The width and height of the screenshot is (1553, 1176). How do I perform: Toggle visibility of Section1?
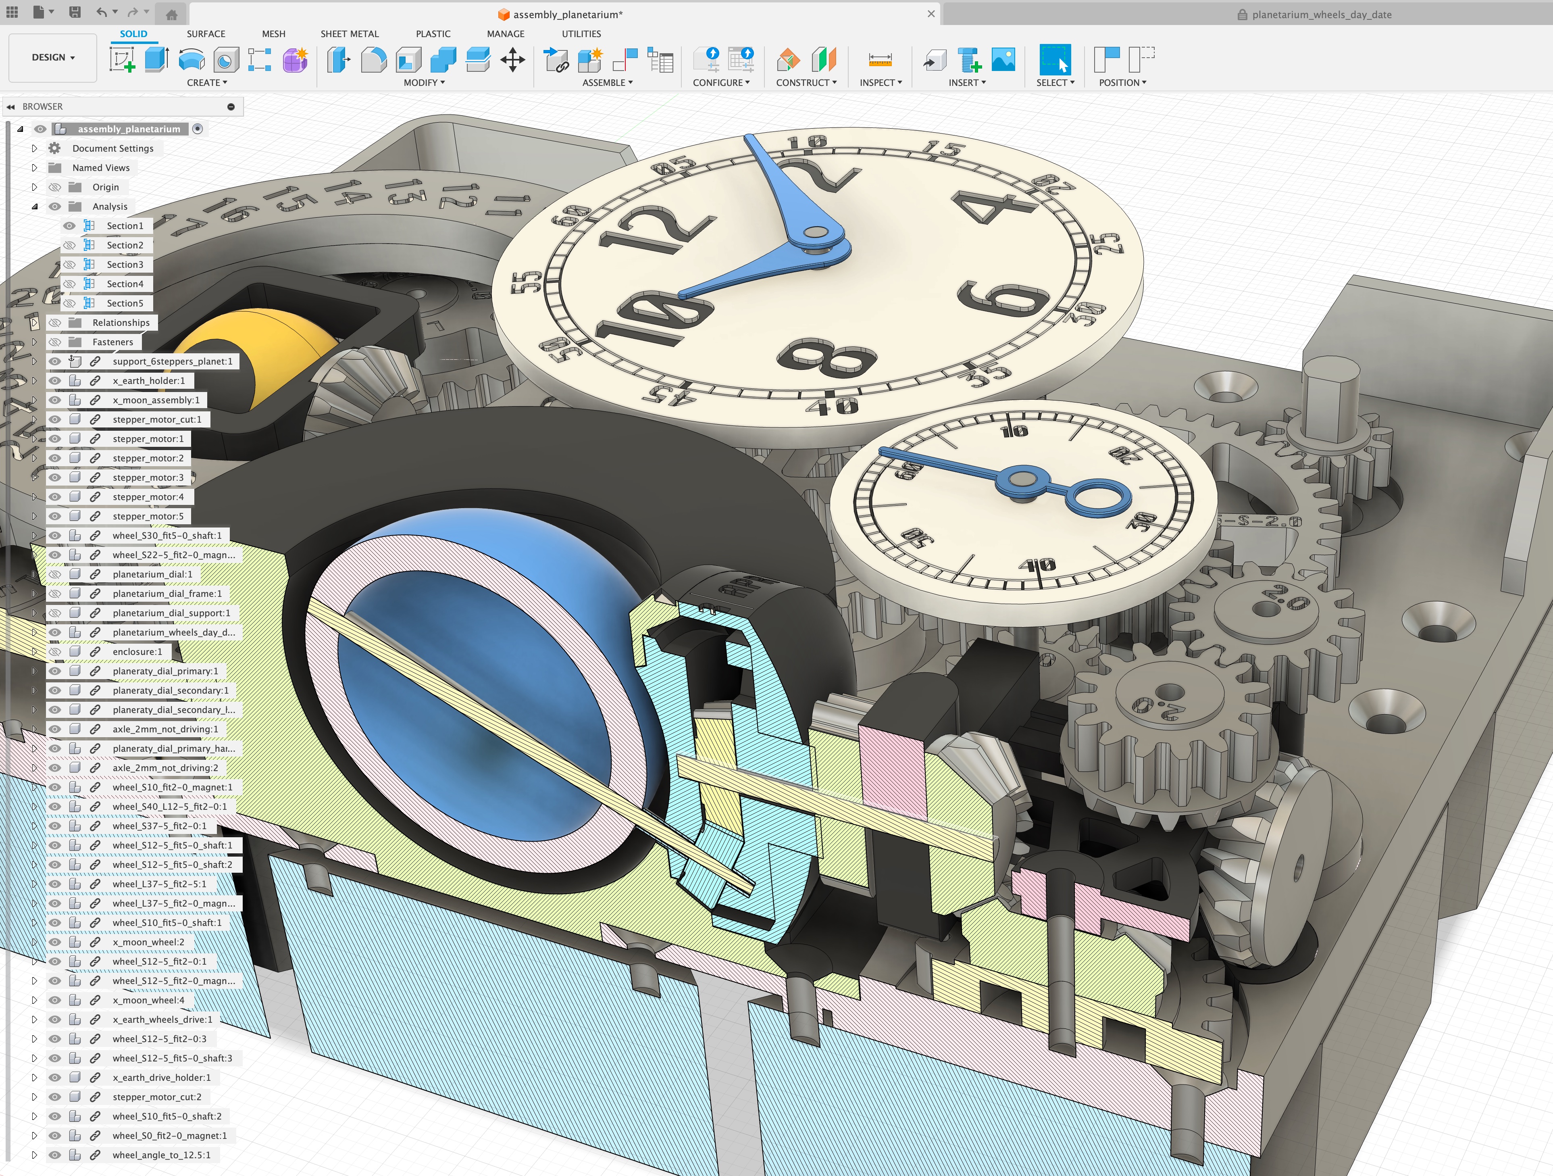(69, 226)
